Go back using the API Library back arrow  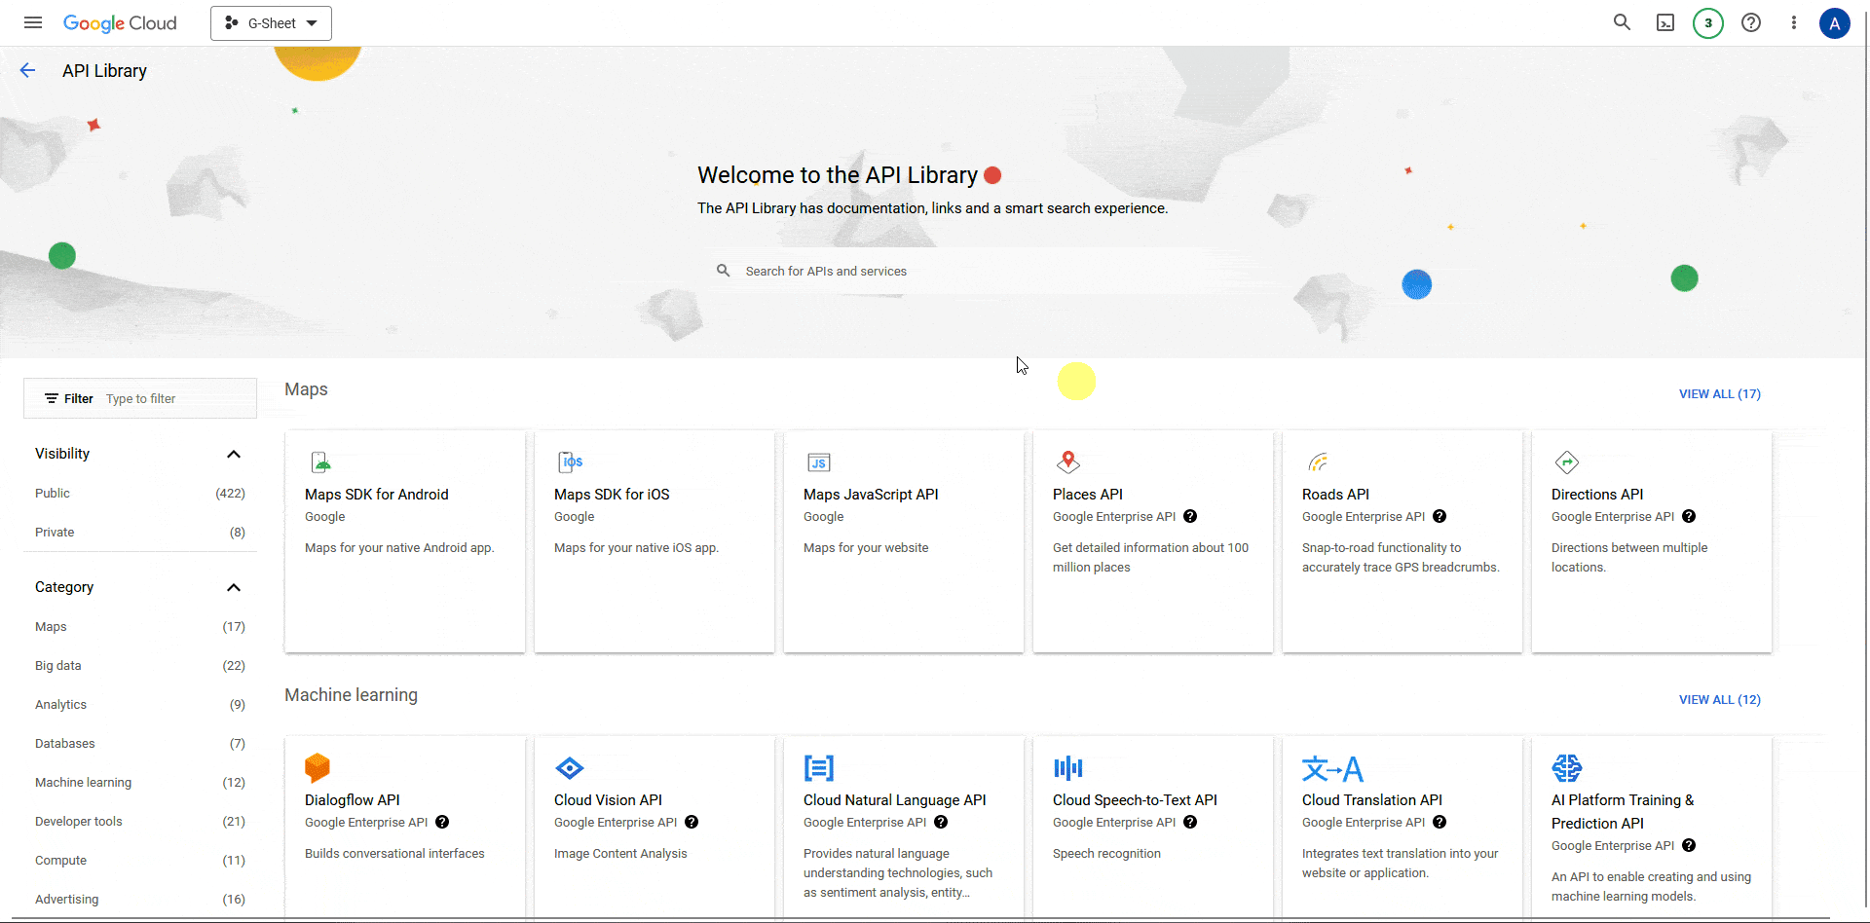[x=27, y=70]
